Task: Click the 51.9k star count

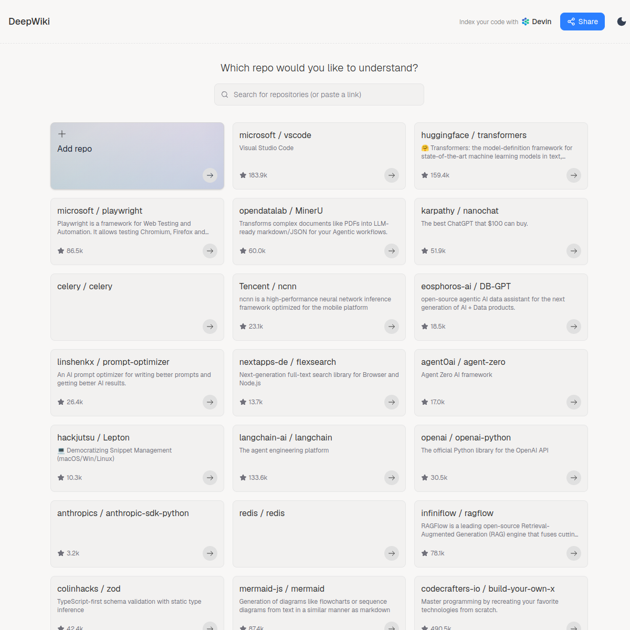Action: click(x=438, y=251)
